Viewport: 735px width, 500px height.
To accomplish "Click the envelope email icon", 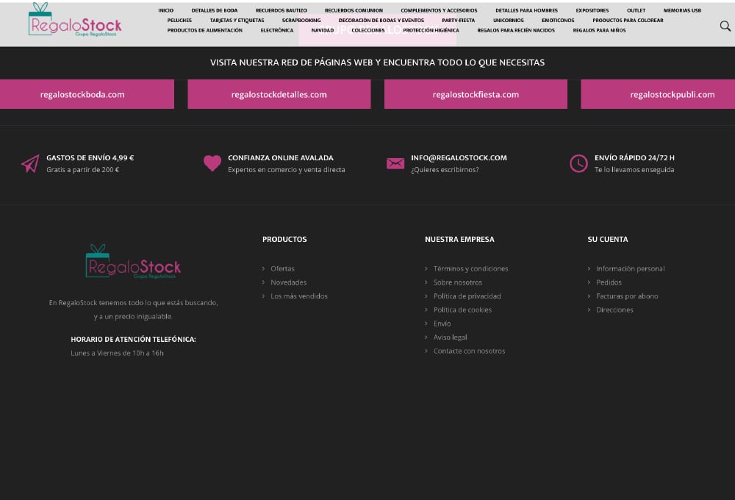I will click(395, 163).
